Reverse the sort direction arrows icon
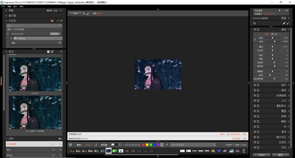Image resolution: width=295 pixels, height=158 pixels. 96,145
